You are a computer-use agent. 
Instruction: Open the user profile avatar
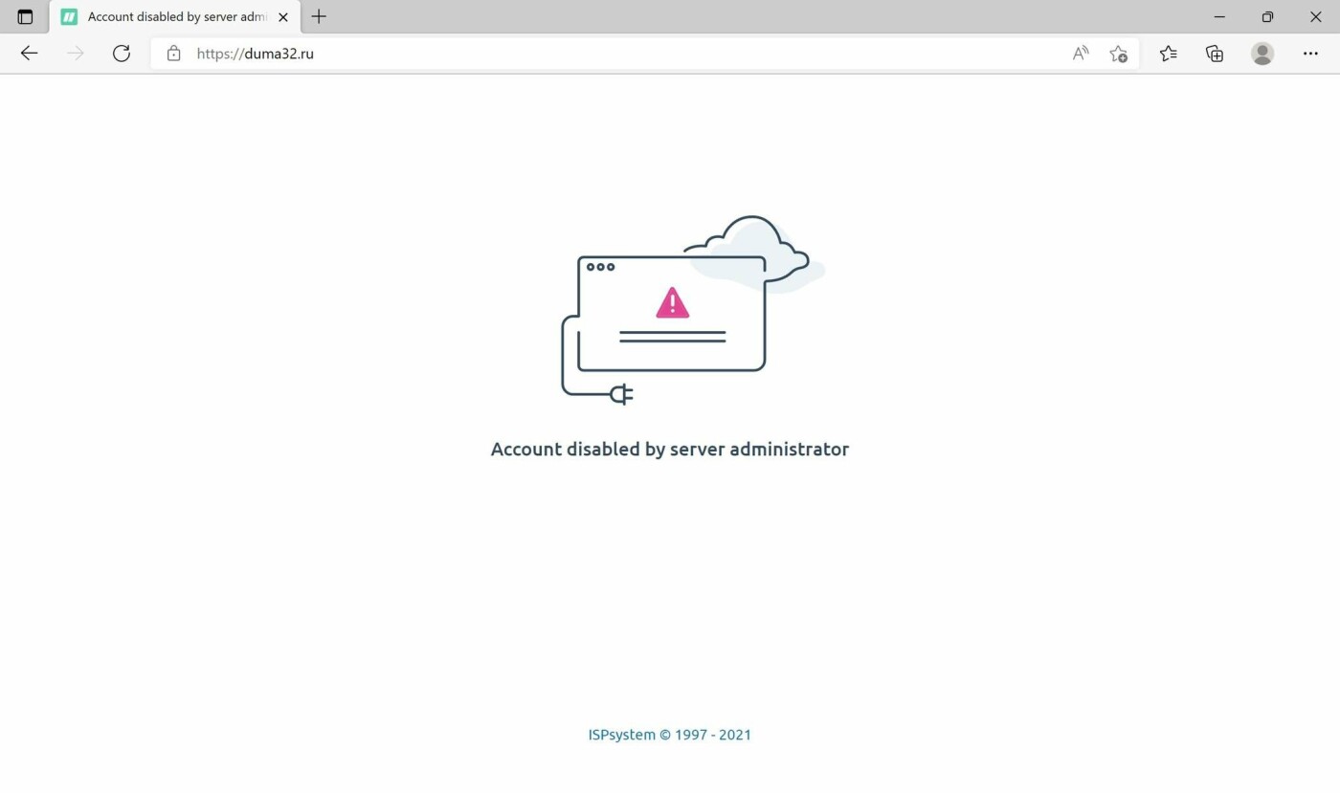[x=1262, y=54]
